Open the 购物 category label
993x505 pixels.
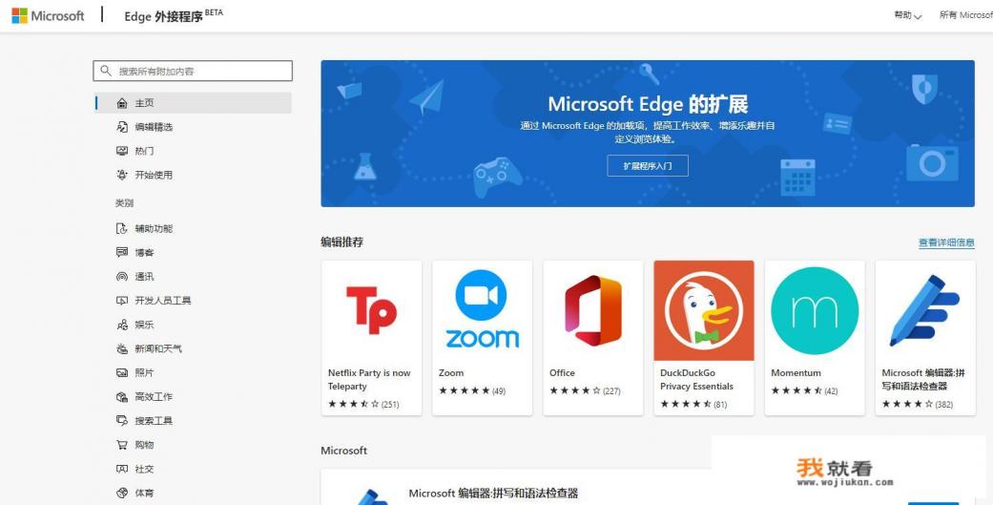tap(144, 445)
